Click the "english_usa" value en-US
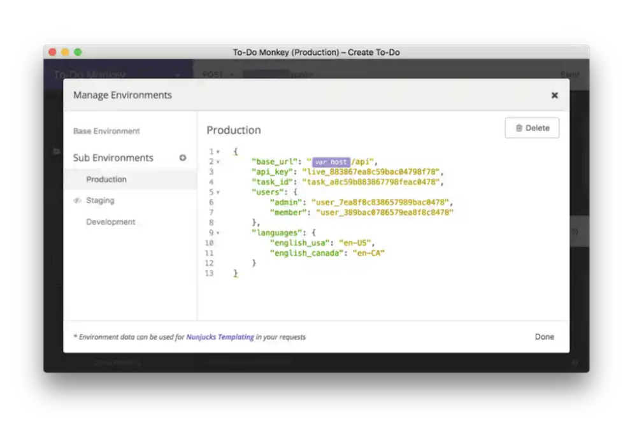637x425 pixels. (355, 243)
